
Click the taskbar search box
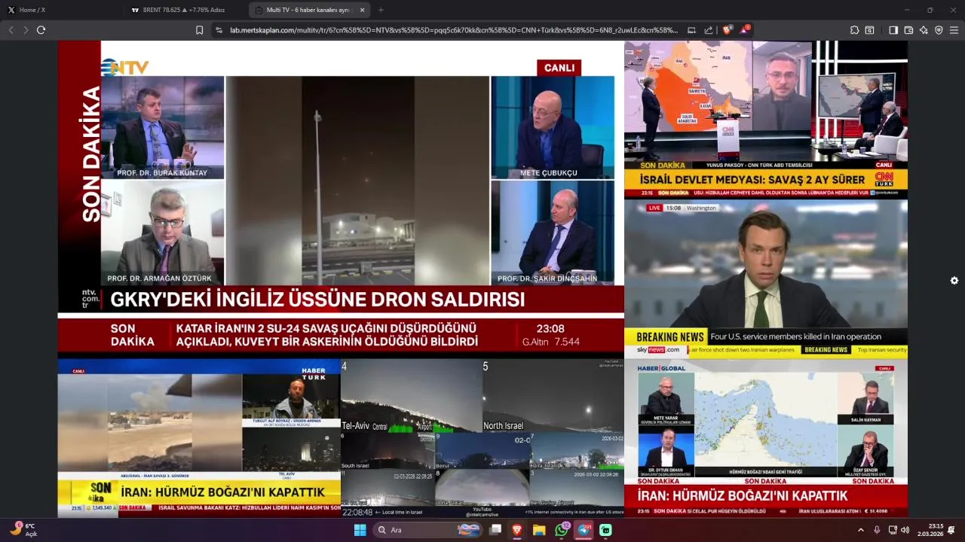[427, 530]
